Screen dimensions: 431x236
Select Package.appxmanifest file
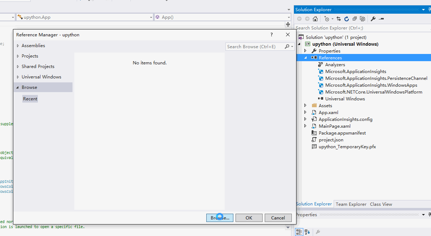342,133
